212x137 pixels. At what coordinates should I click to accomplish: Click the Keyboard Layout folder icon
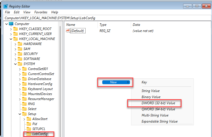pos(24,89)
